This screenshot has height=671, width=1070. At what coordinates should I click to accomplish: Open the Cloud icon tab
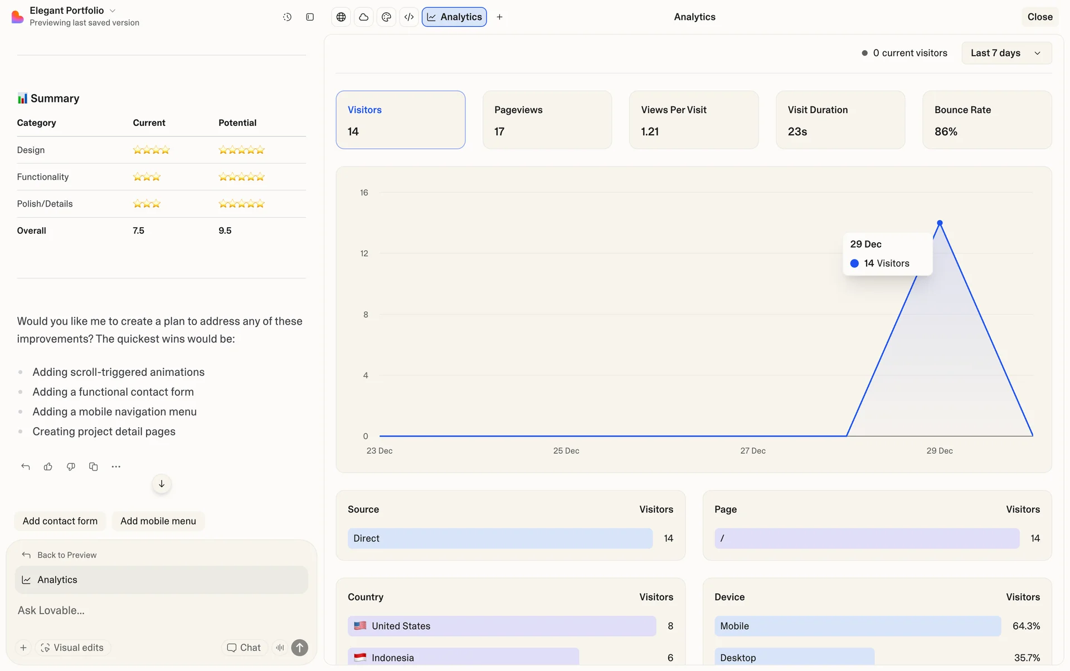tap(363, 17)
